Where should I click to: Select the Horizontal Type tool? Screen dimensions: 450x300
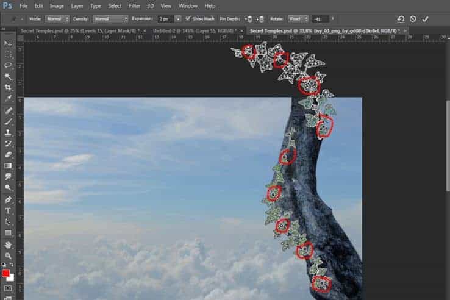(x=8, y=211)
